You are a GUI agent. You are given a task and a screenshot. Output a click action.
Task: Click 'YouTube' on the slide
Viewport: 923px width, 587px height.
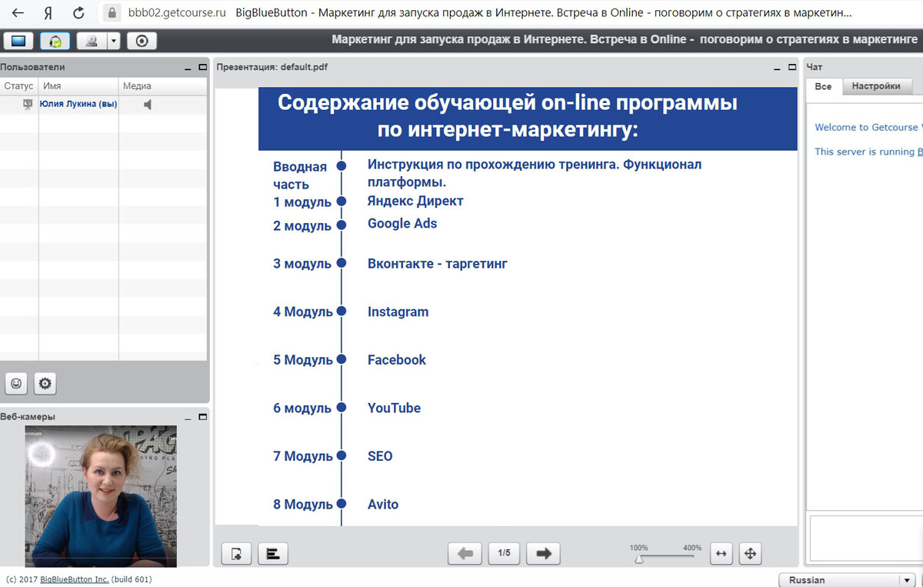point(394,408)
